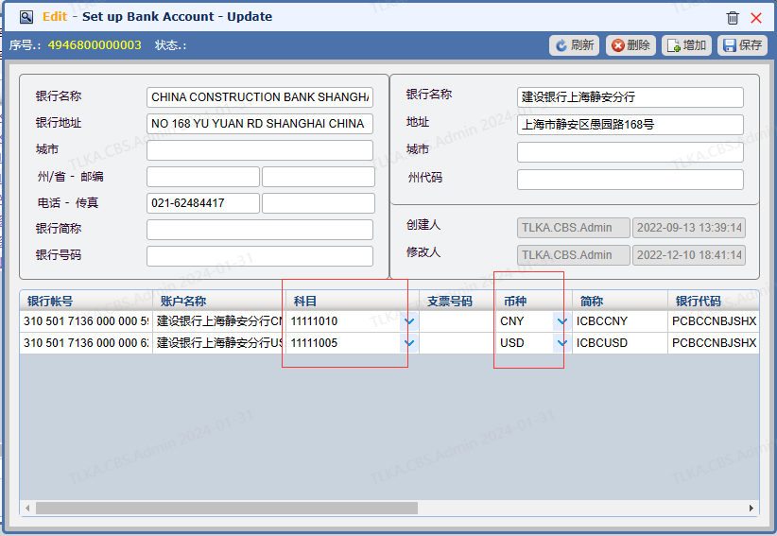Image resolution: width=777 pixels, height=536 pixels.
Task: Click the 银行帐号 column header
Action: click(86, 301)
